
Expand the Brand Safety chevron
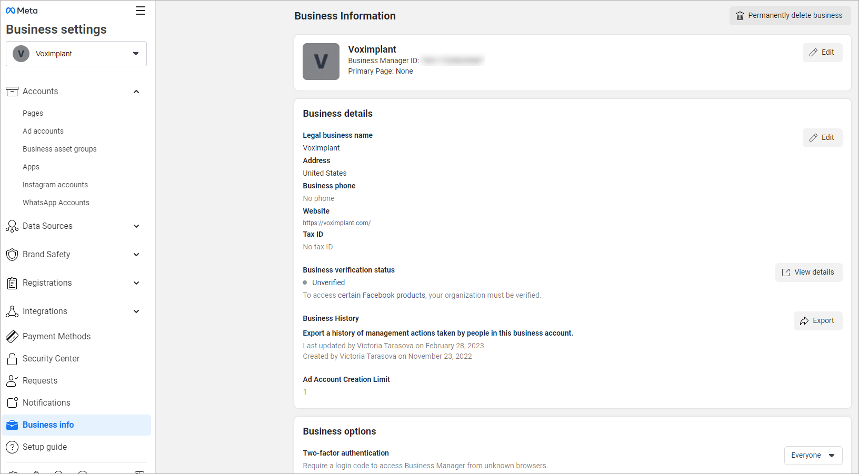click(136, 255)
